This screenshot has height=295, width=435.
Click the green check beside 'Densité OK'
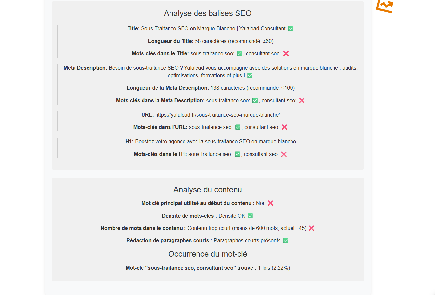click(x=250, y=216)
